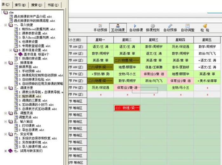Open 2.另存排课环境.mht topic
The width and height of the screenshot is (222, 165).
(33, 143)
